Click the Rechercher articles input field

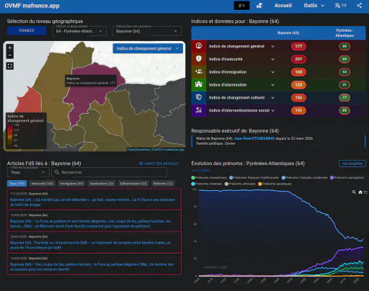(110, 172)
